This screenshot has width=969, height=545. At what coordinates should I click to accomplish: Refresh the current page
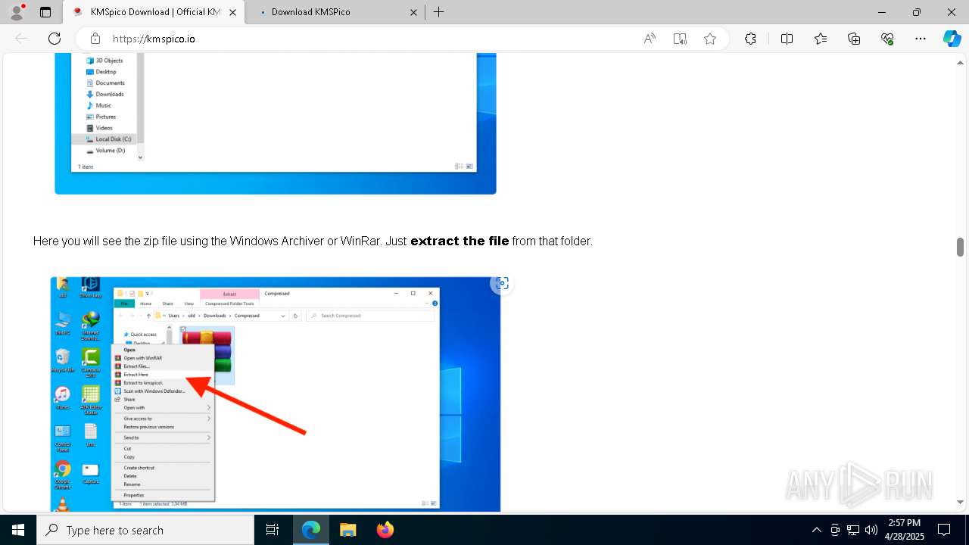[x=55, y=39]
